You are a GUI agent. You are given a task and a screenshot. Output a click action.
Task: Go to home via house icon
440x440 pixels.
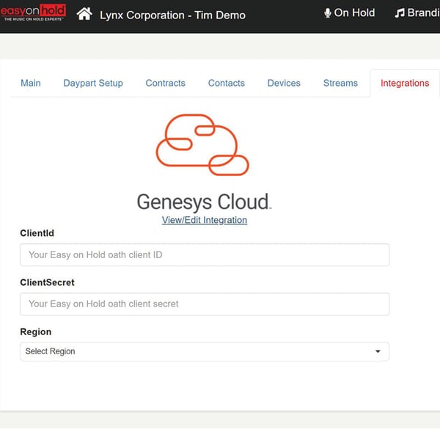pos(84,14)
